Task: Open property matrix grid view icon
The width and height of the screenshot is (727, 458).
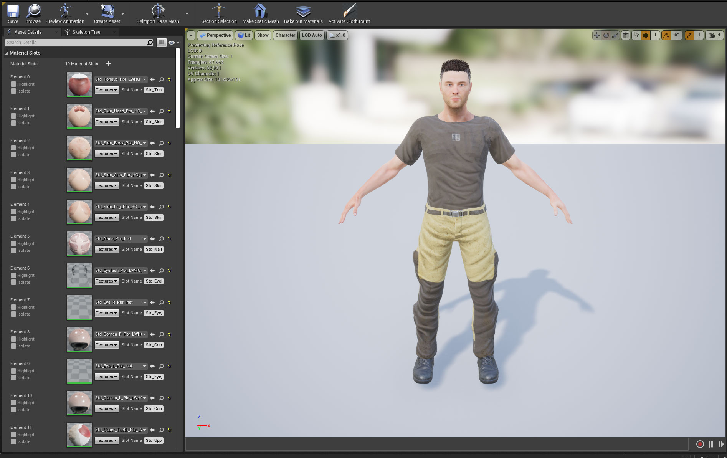Action: click(162, 43)
